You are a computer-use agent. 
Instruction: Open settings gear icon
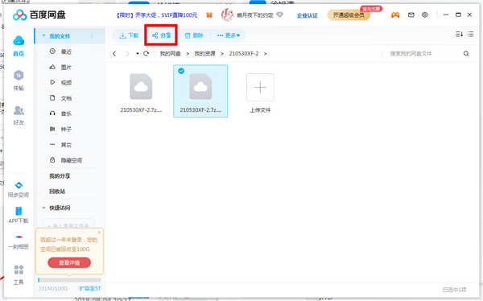pos(425,14)
